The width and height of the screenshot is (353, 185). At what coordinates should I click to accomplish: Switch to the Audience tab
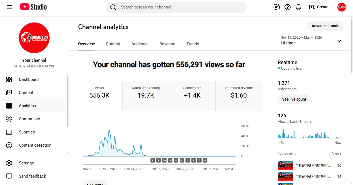(140, 44)
